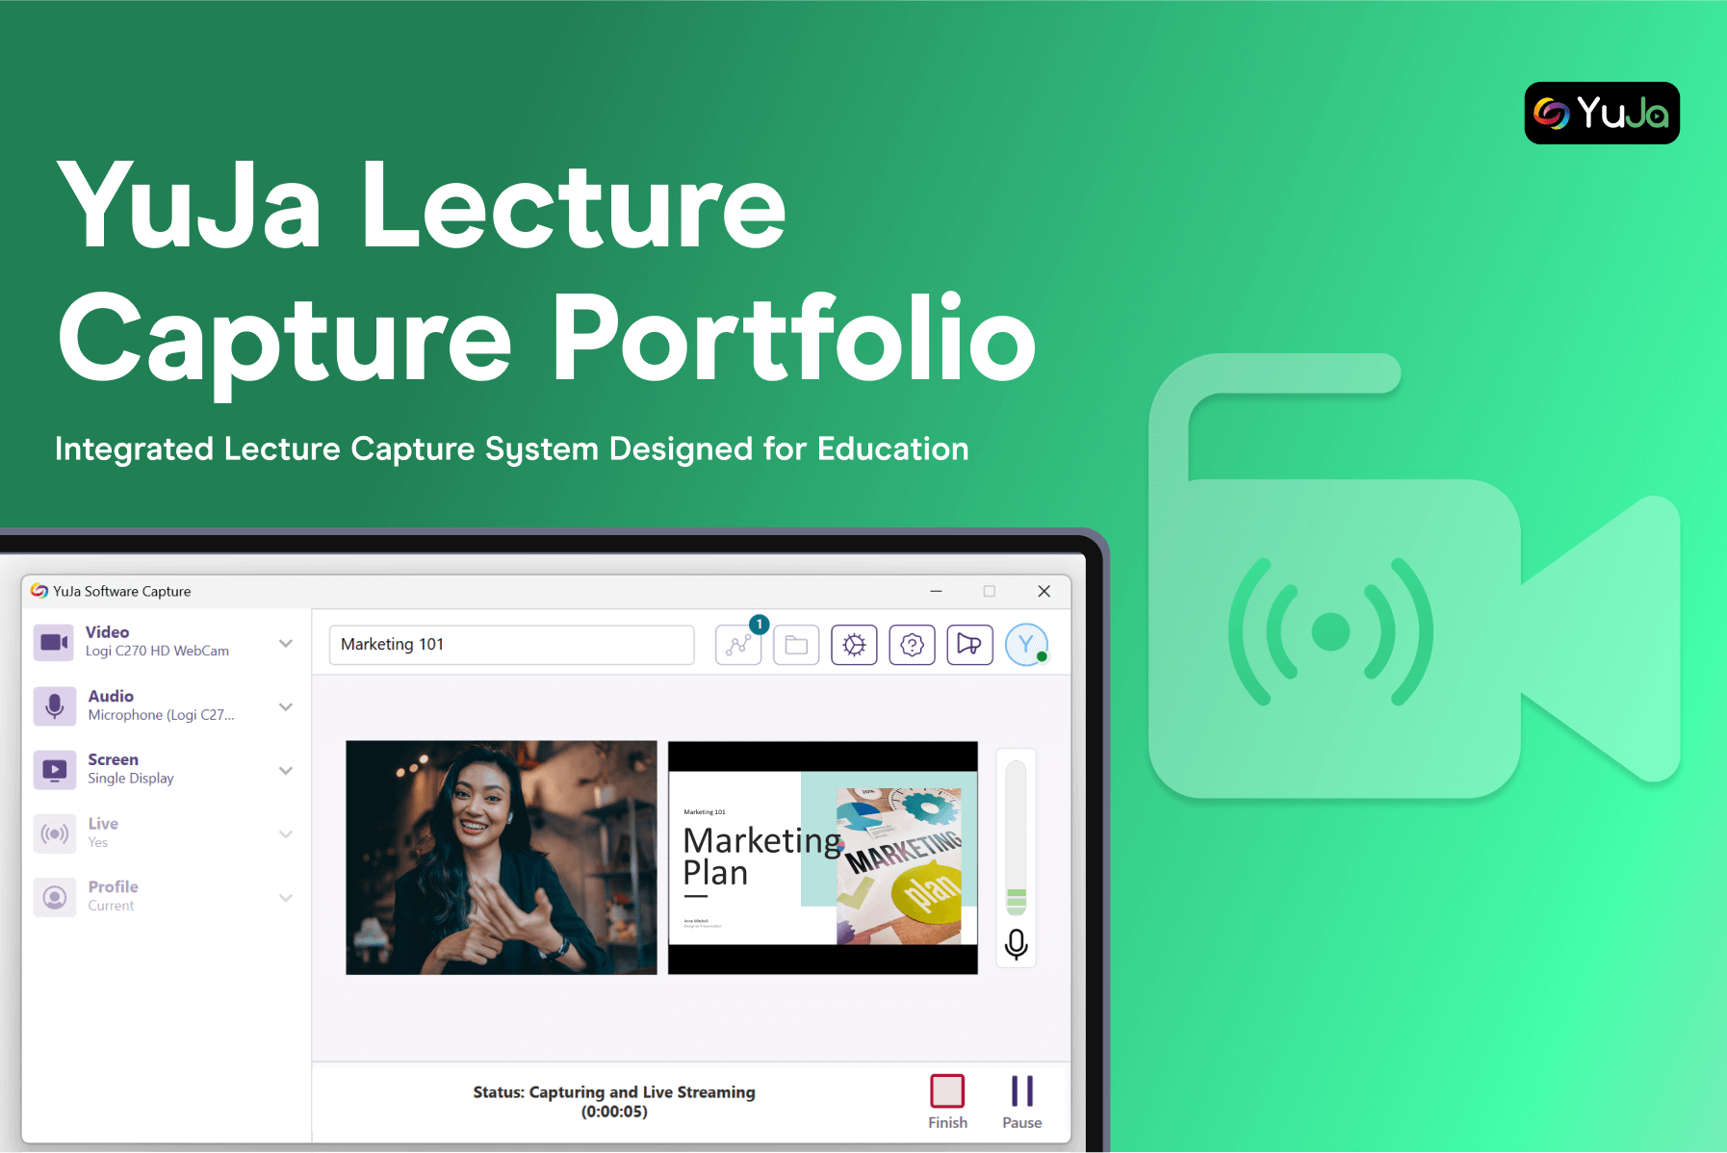The image size is (1727, 1153).
Task: Click the Microphone (Logi C27... text
Action: pos(161,715)
